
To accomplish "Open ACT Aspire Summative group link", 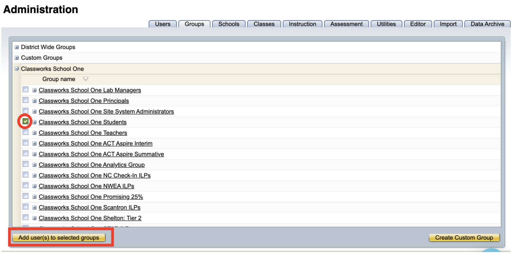I will coord(101,154).
